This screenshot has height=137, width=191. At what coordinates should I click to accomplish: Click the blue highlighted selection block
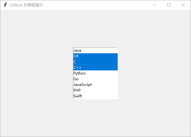click(x=96, y=62)
